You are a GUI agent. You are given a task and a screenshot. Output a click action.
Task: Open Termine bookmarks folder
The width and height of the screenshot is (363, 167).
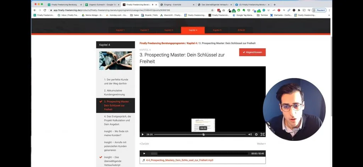click(262, 15)
